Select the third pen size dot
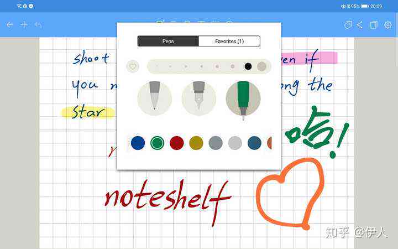398x249 pixels. [186, 66]
